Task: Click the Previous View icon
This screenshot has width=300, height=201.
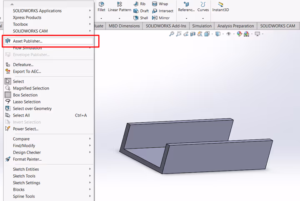Action: [185, 34]
